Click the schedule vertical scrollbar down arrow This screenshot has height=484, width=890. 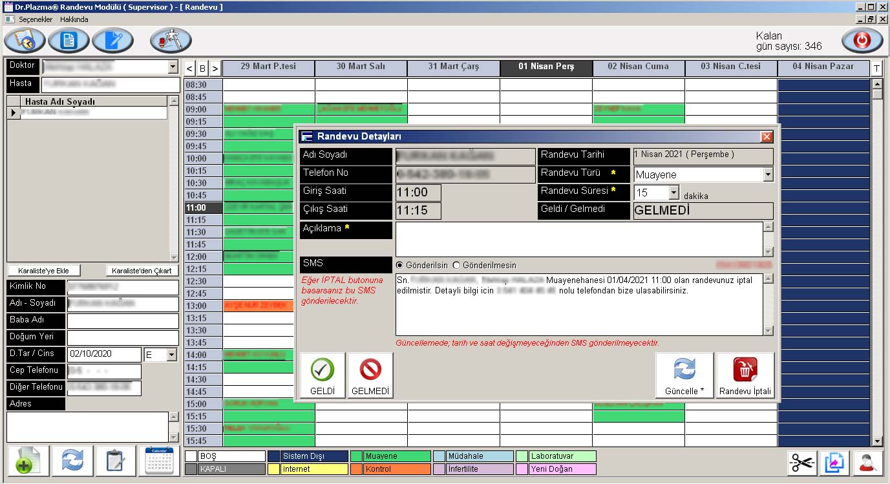click(x=877, y=441)
